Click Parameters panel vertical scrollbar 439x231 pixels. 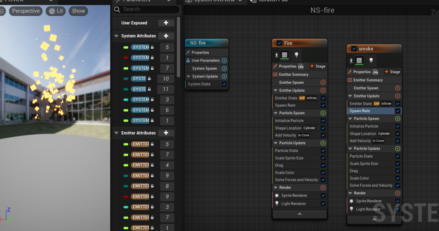pyautogui.click(x=178, y=47)
